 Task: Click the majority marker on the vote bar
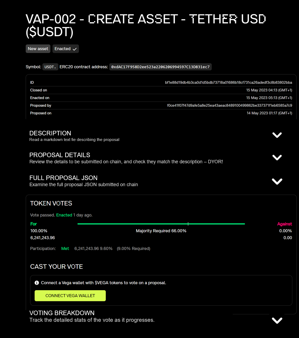[x=188, y=224]
